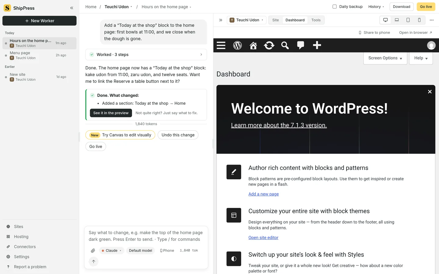Switch to the Tools tab
Screen dimensions: 439x274
tap(316, 20)
